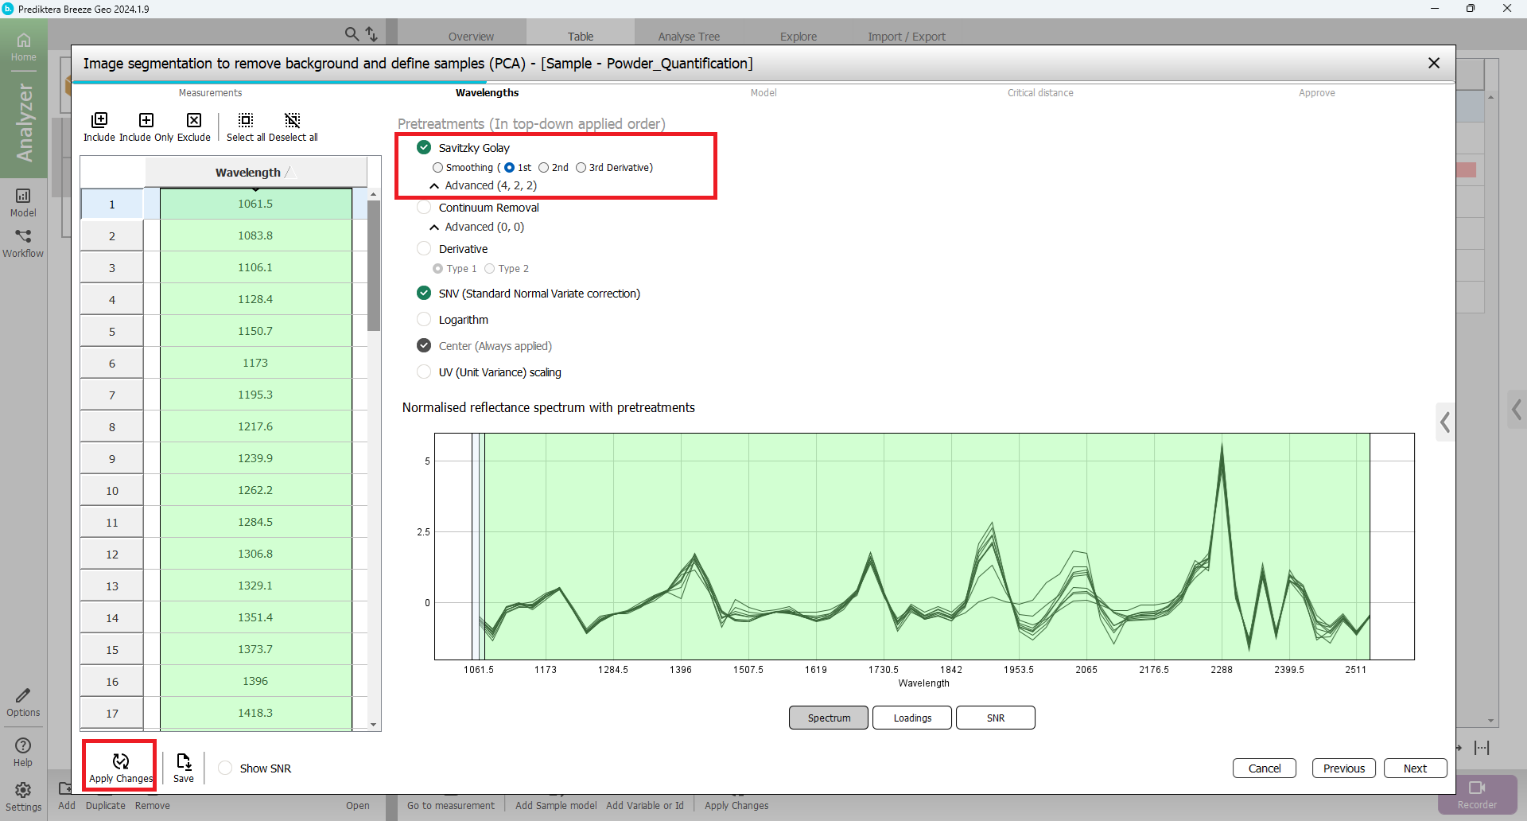The height and width of the screenshot is (821, 1527).
Task: Click the Deselect all icon
Action: click(293, 121)
